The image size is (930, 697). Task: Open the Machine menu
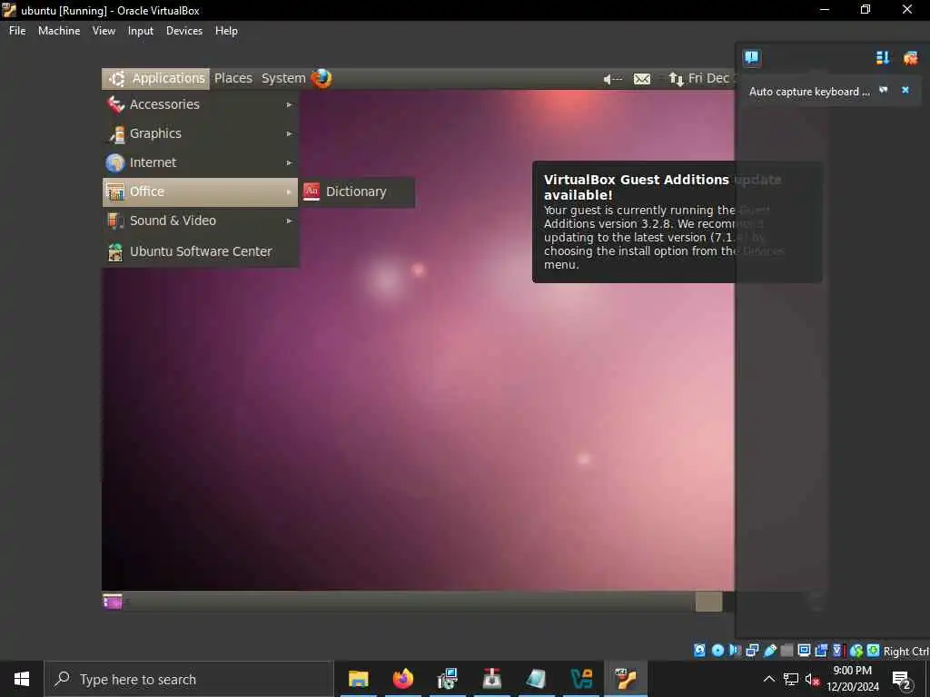tap(59, 31)
